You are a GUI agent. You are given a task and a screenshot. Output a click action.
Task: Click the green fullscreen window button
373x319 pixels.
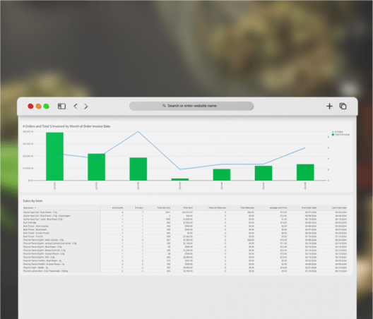click(46, 107)
